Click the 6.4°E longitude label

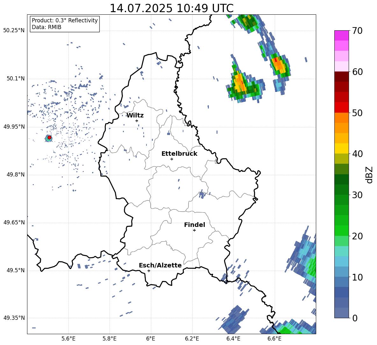tap(233, 339)
